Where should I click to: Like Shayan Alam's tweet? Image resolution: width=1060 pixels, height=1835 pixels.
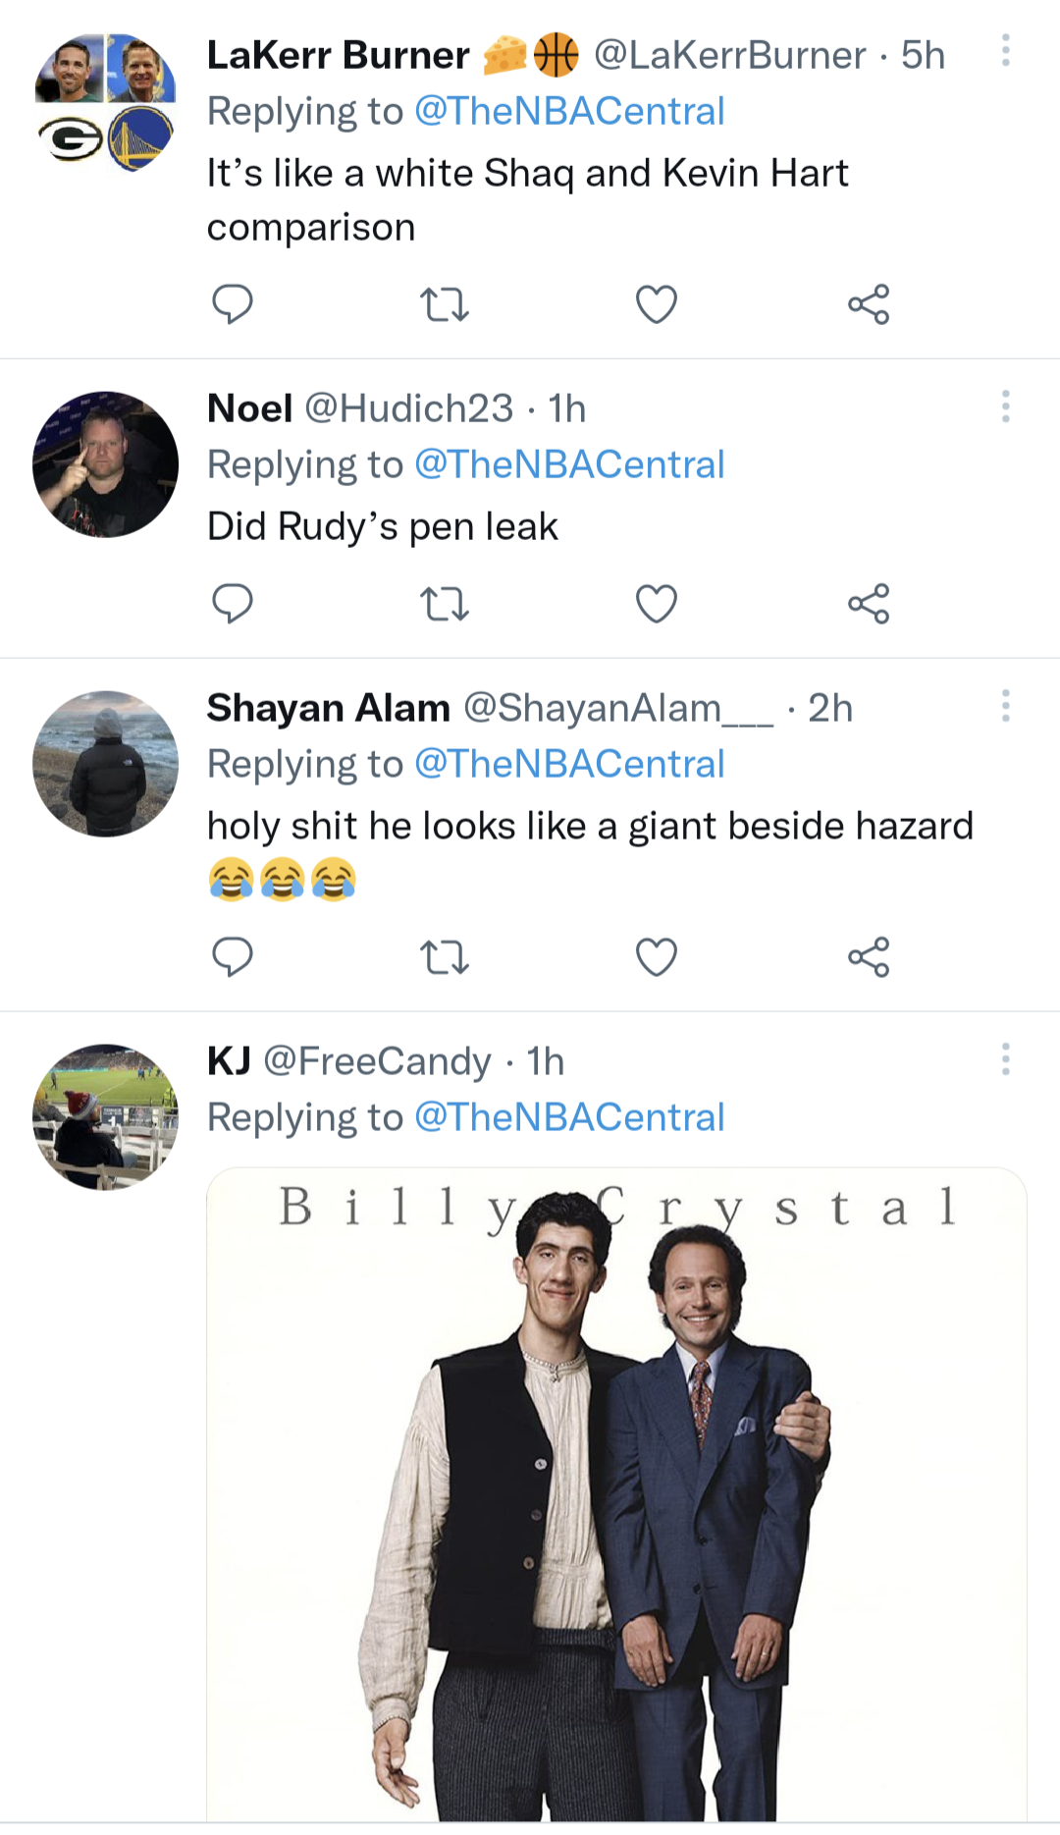click(x=656, y=957)
